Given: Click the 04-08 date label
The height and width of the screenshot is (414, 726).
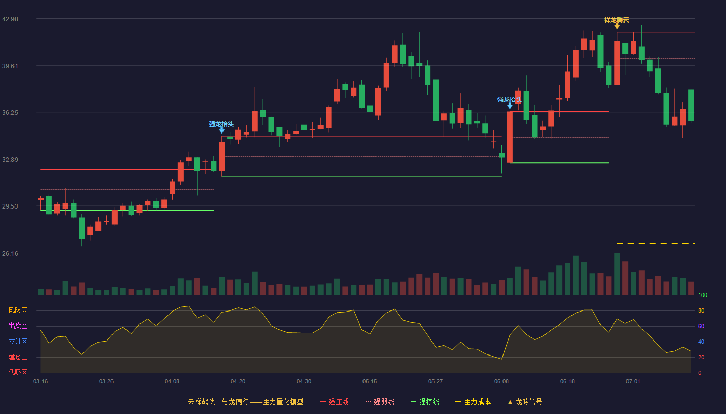Looking at the screenshot, I should pos(172,381).
